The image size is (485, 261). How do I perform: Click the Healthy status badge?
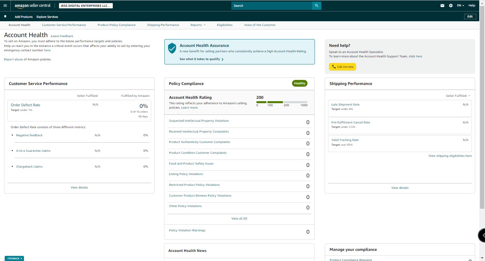click(299, 83)
